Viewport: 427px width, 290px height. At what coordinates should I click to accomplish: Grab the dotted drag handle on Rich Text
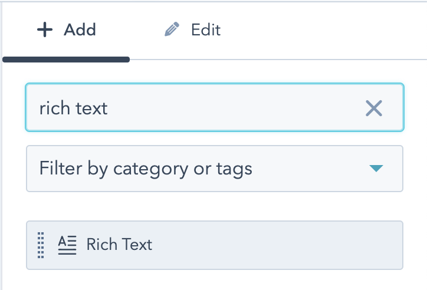click(x=41, y=245)
